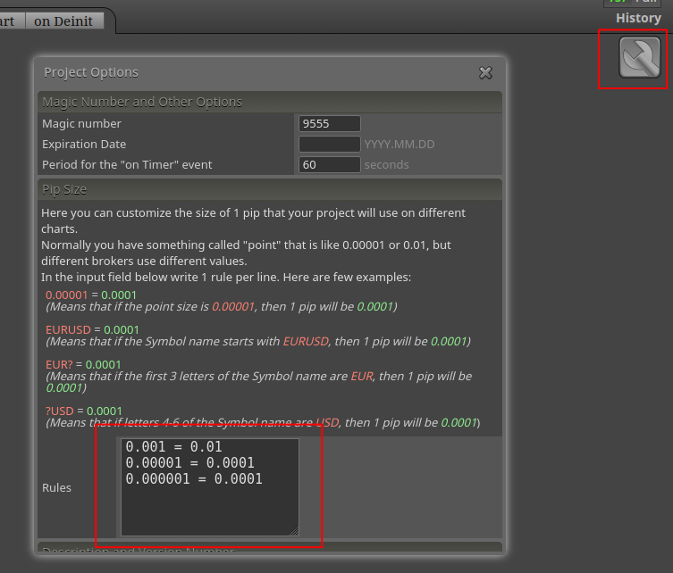Collapse the Pip Size section header
This screenshot has width=673, height=573.
(x=270, y=189)
